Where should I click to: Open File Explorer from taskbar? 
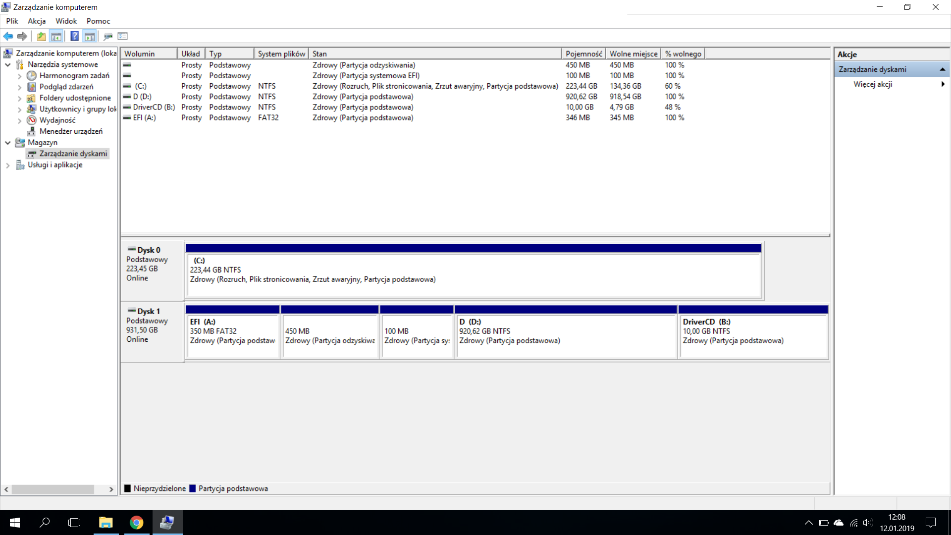click(106, 523)
